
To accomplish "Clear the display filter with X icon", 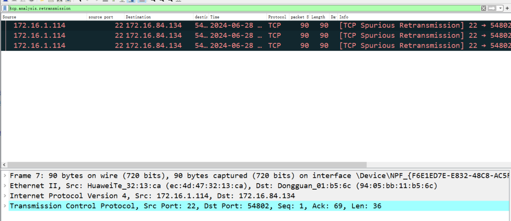I will pos(483,8).
